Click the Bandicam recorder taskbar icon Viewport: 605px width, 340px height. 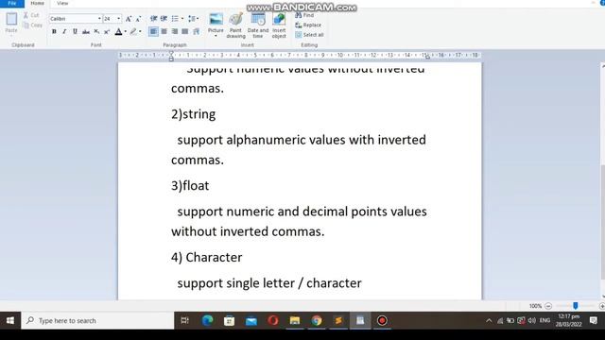click(x=382, y=320)
